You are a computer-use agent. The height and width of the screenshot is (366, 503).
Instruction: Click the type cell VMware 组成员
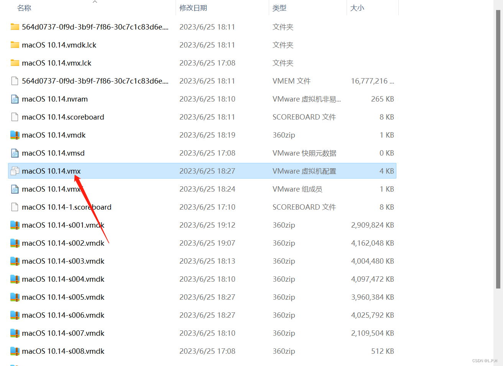point(298,189)
